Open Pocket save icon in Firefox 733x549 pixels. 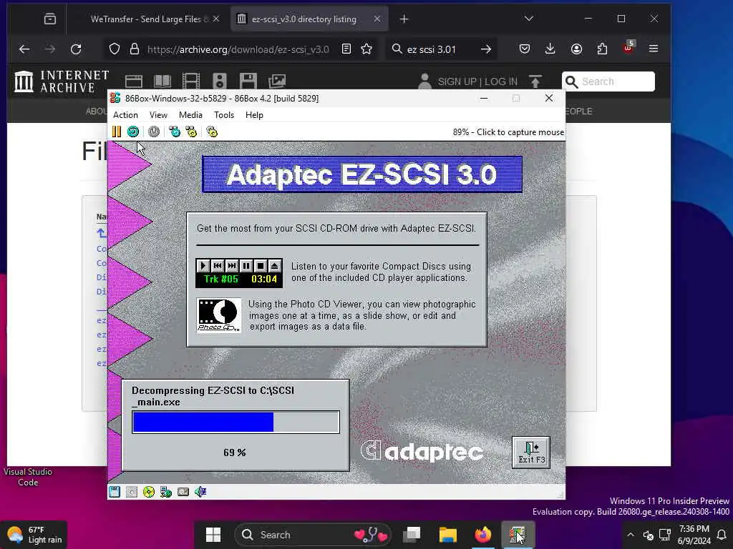pos(525,49)
